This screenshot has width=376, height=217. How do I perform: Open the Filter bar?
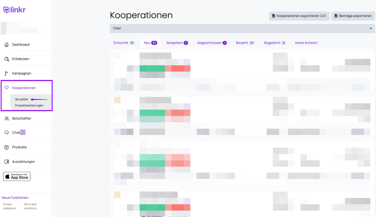(x=239, y=29)
